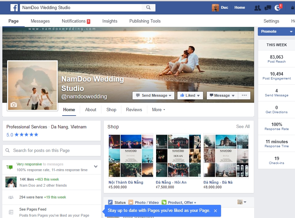
Task: Open the Promote dropdown arrow
Action: [291, 32]
